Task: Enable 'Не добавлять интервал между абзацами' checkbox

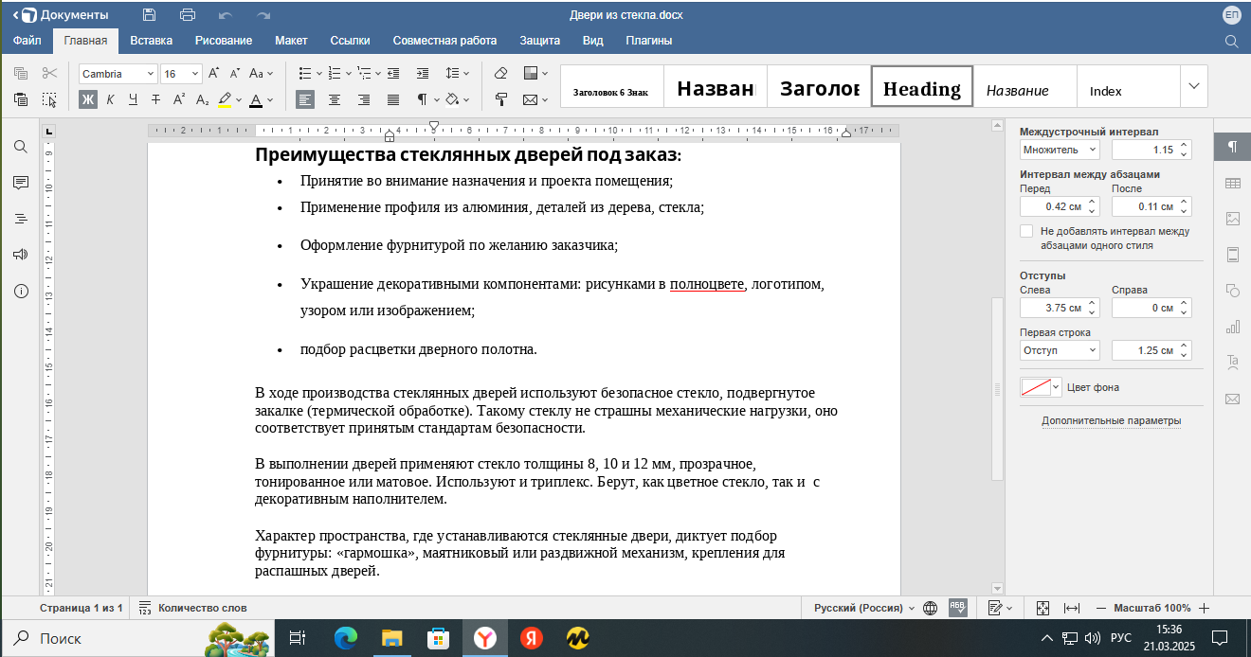Action: pyautogui.click(x=1026, y=231)
